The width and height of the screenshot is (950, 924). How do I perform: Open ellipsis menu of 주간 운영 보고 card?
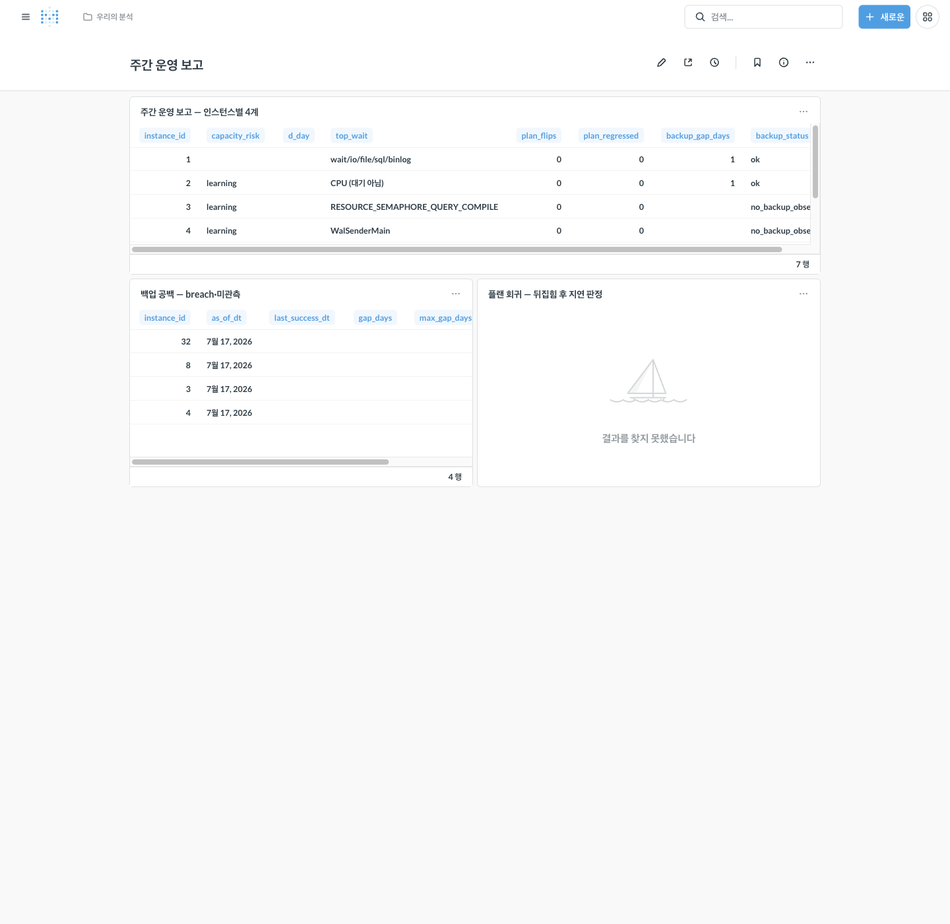804,112
